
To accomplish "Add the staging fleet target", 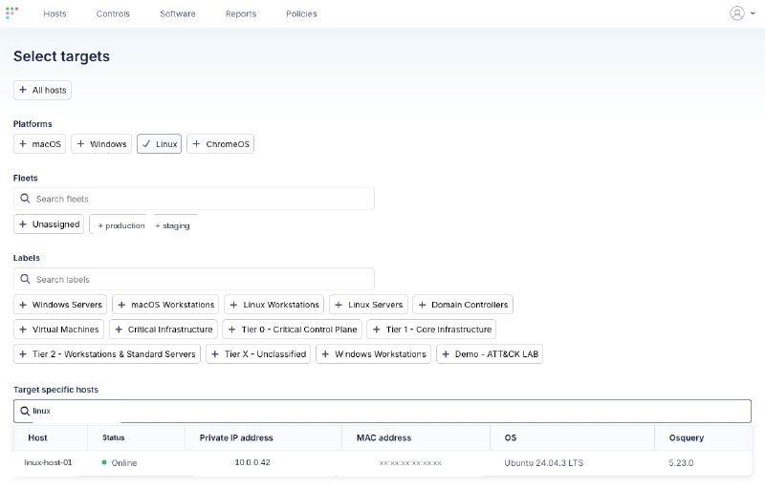I will [176, 224].
